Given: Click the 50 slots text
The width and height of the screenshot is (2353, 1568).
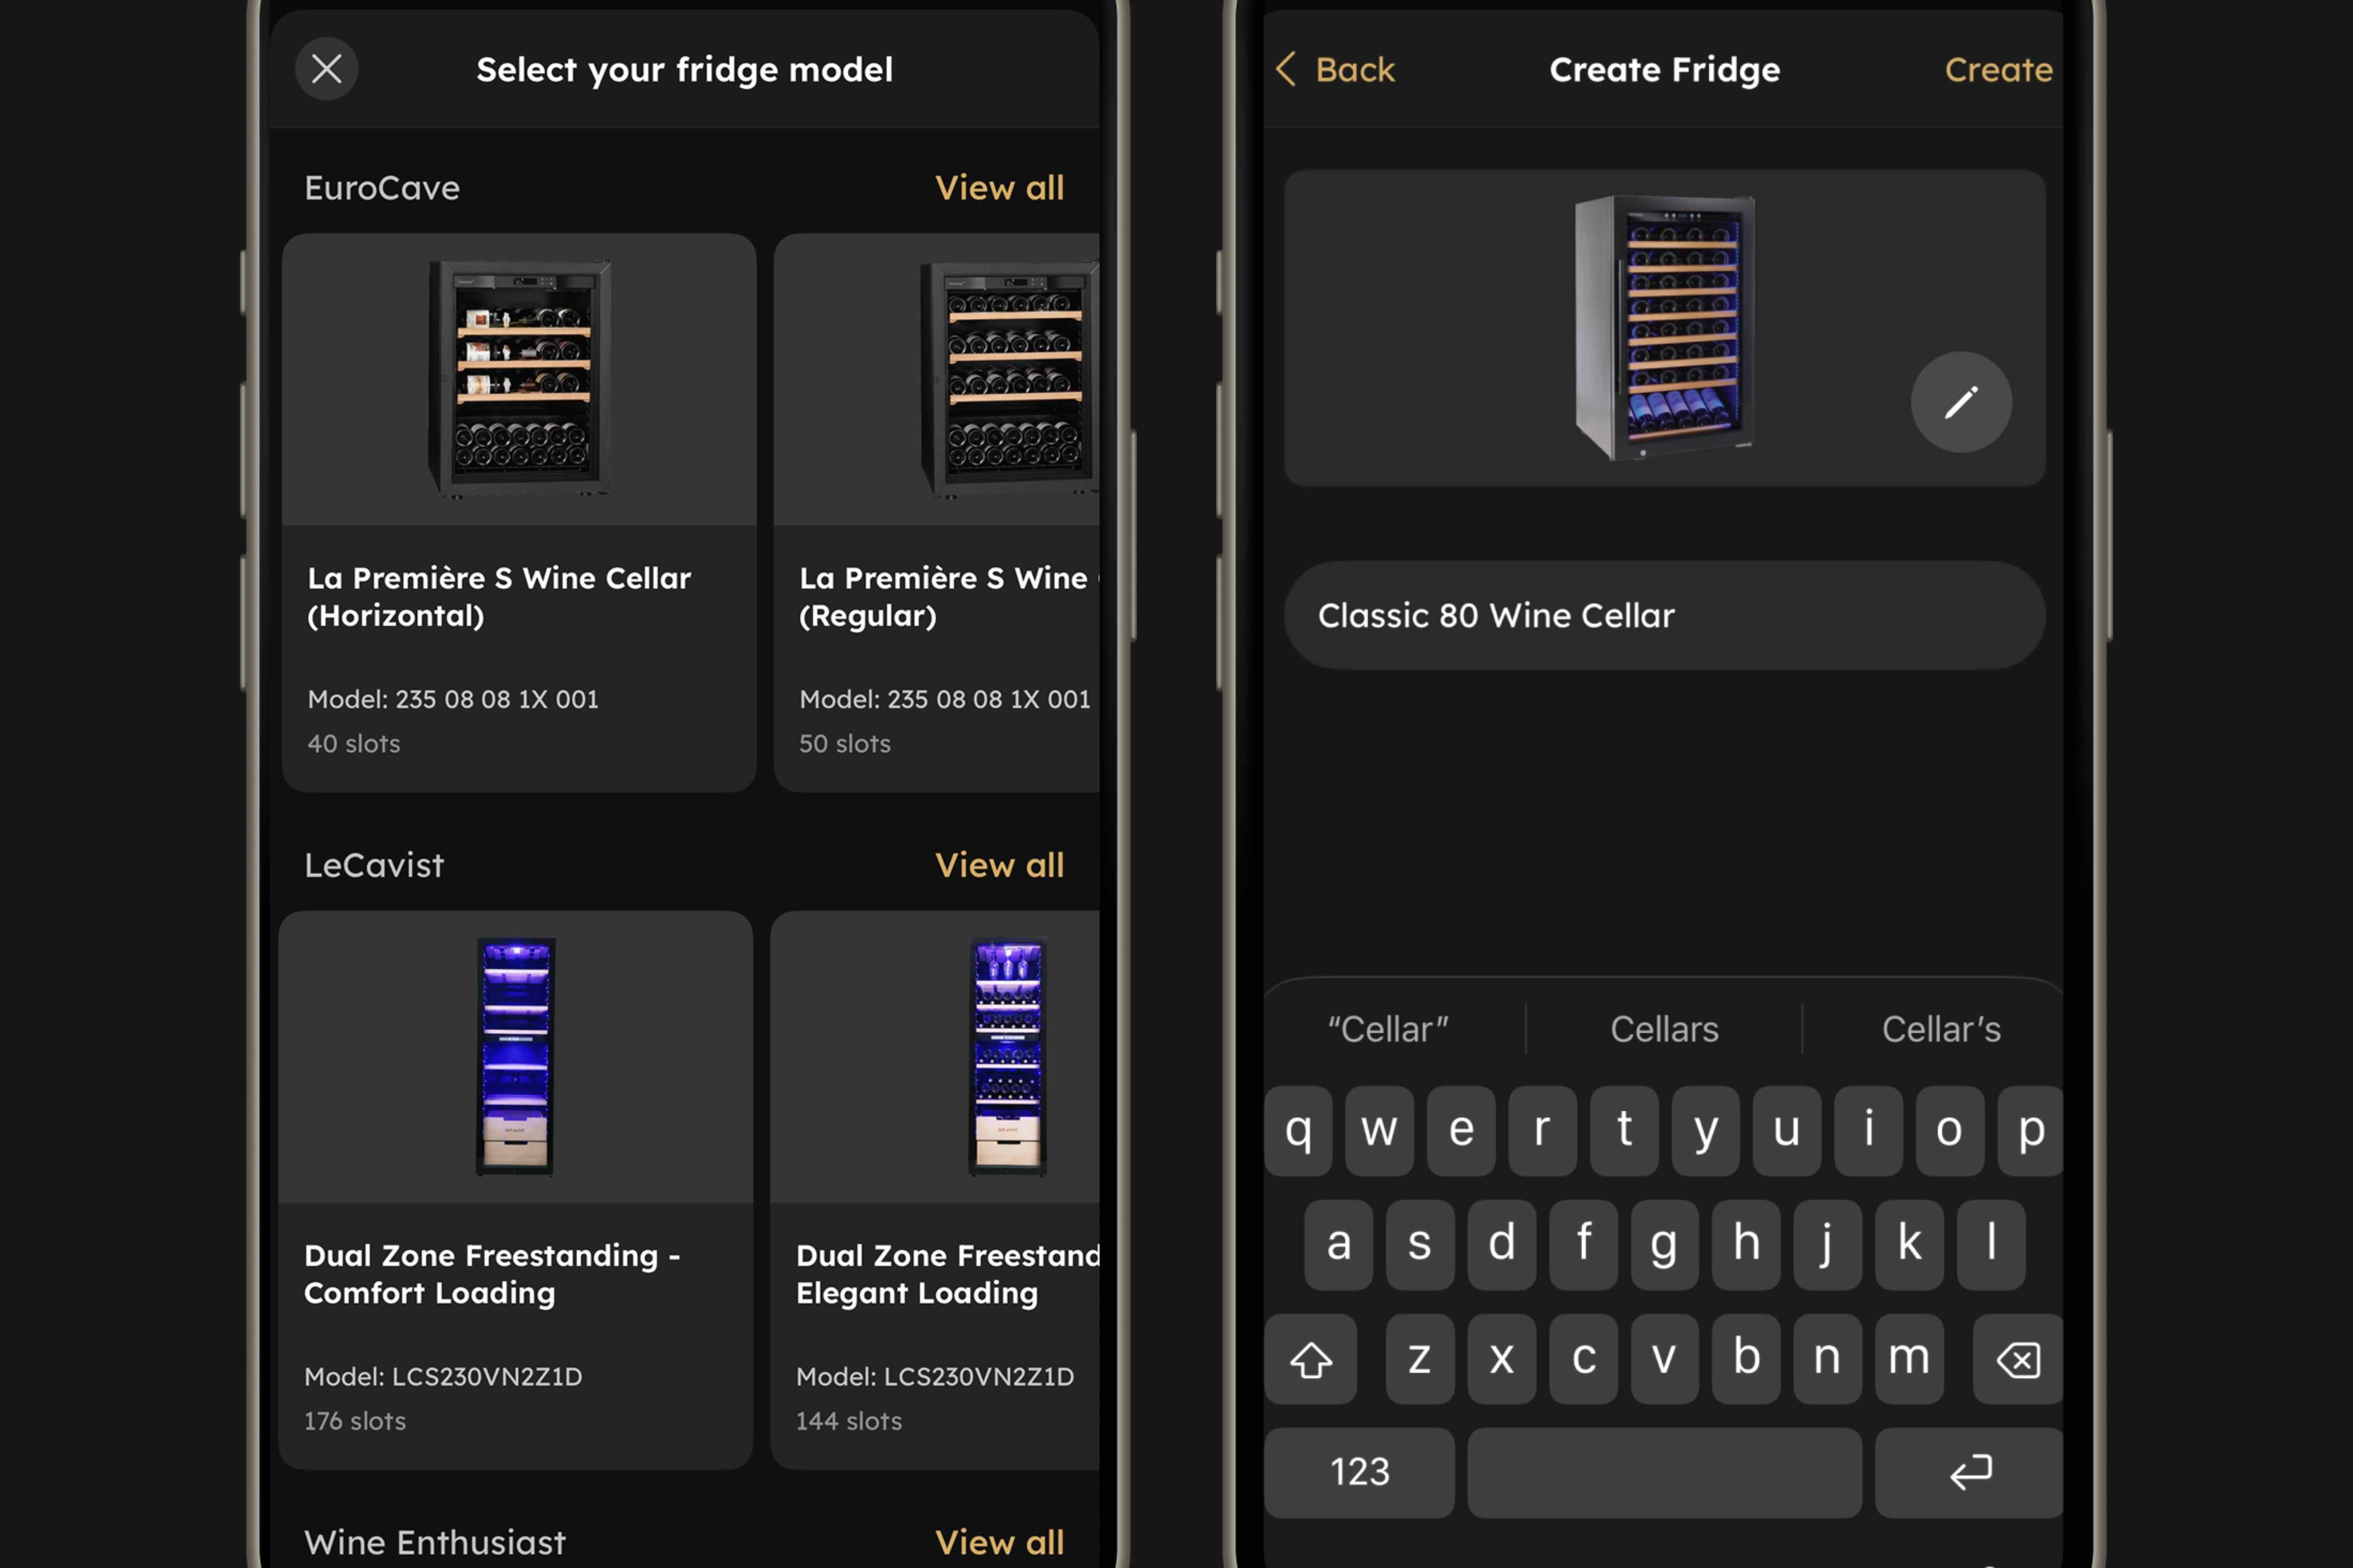Looking at the screenshot, I should click(x=845, y=744).
